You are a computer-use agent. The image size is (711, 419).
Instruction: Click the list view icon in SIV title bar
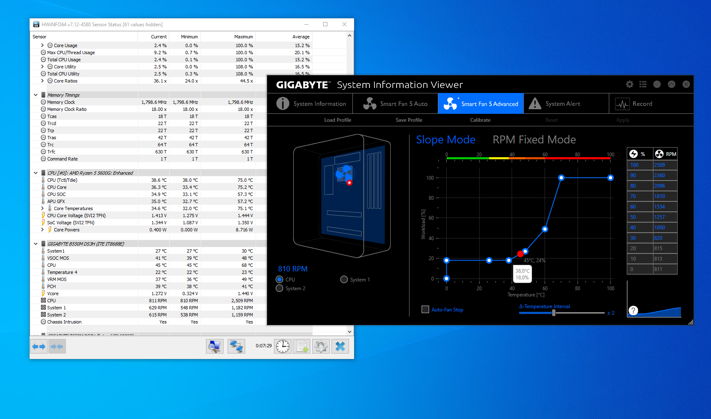(643, 84)
